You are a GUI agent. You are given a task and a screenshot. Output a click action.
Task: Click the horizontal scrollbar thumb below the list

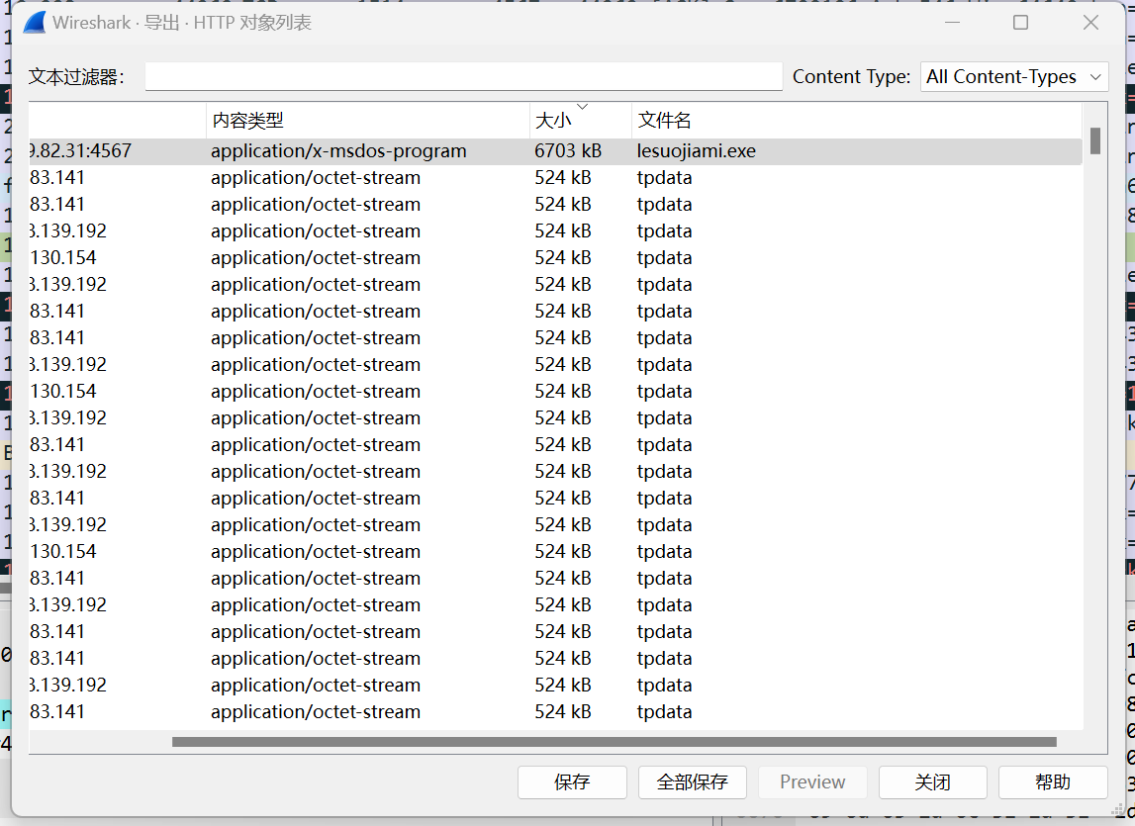[614, 742]
